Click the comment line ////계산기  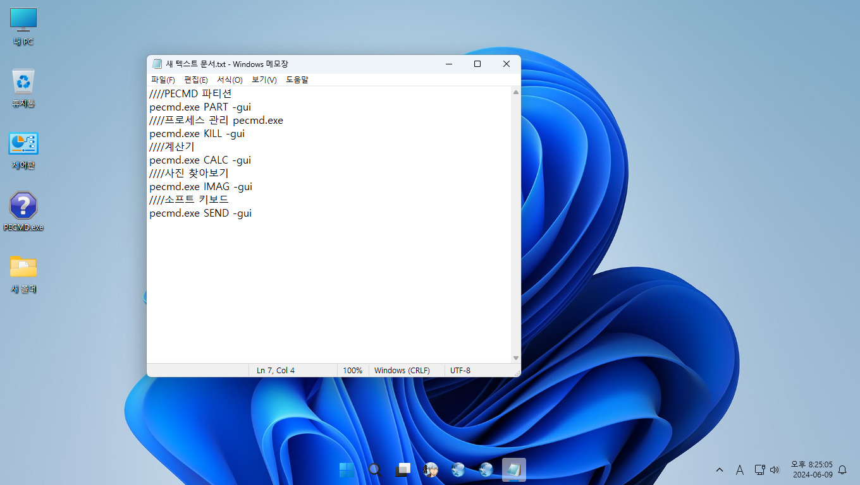click(172, 147)
